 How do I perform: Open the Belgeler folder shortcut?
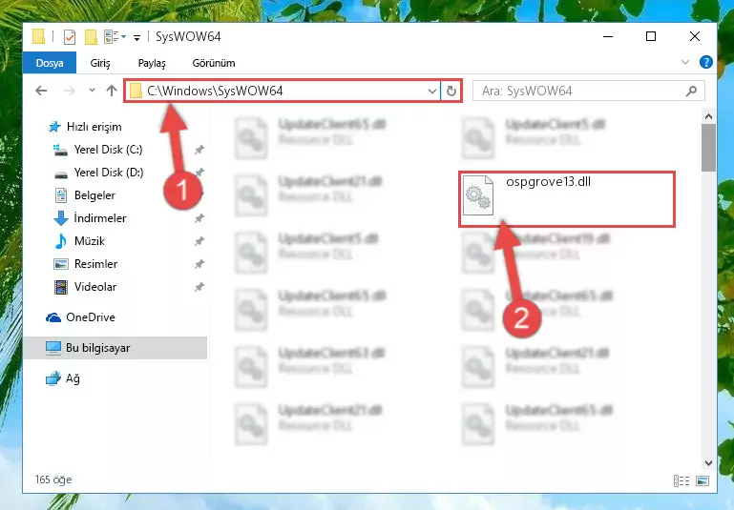pos(94,195)
